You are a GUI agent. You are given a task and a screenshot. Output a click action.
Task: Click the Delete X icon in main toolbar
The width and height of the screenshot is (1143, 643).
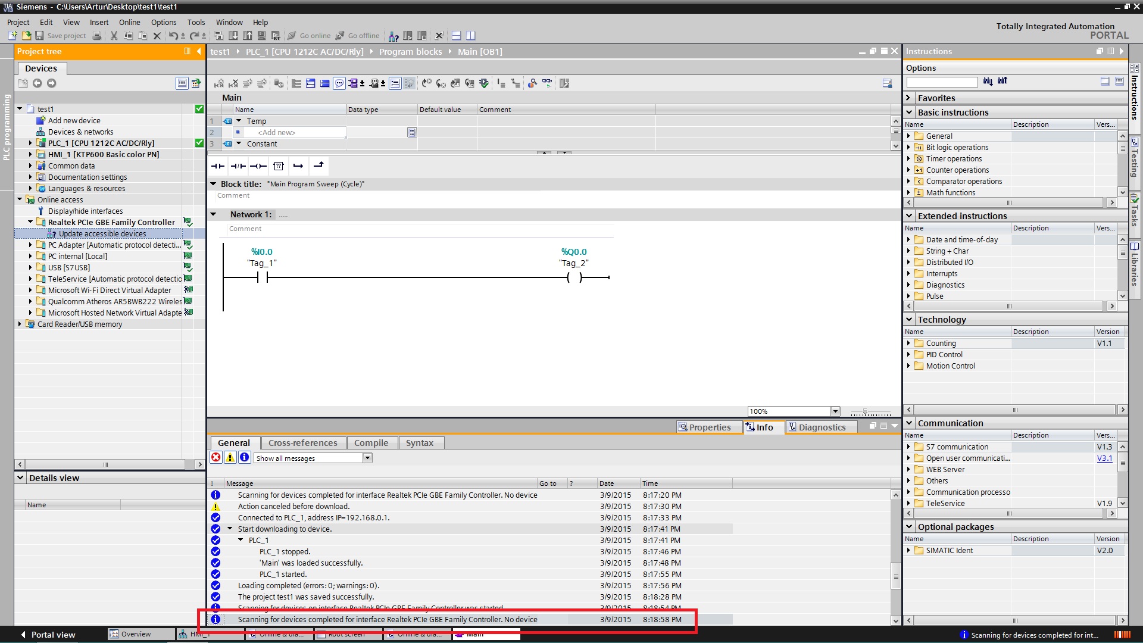[157, 36]
